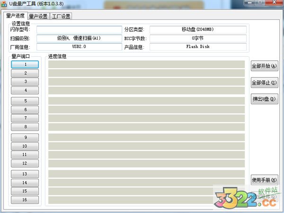Click the 厂商信息 field showing USB2.0
284x213 pixels.
coord(79,47)
